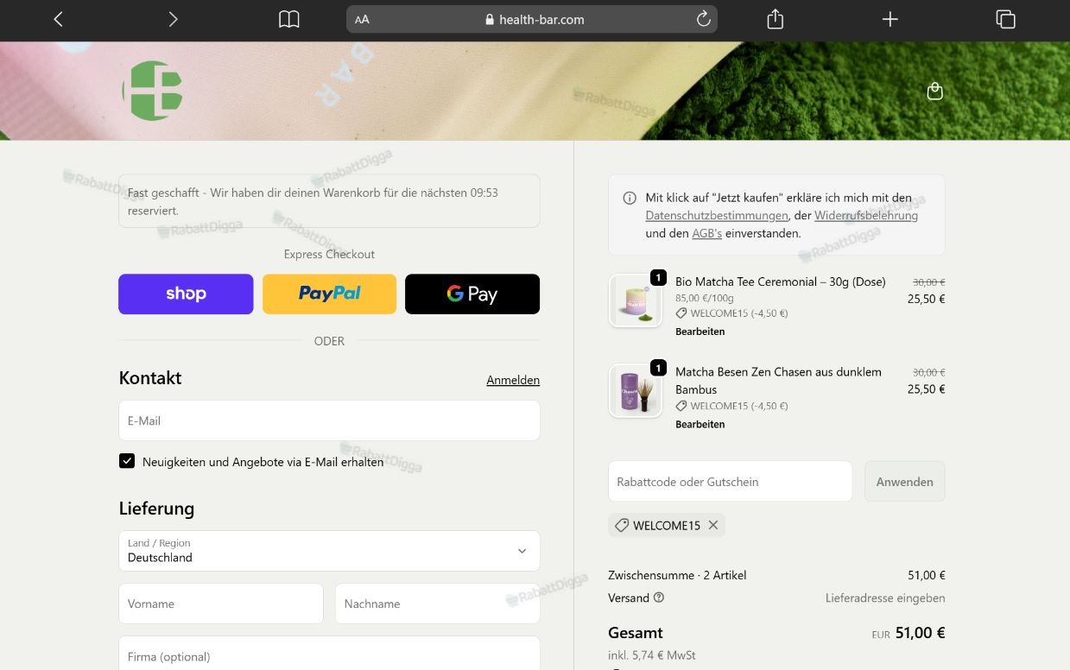Expand the Land / Region dropdown
Screen dimensions: 1070x670
329,551
